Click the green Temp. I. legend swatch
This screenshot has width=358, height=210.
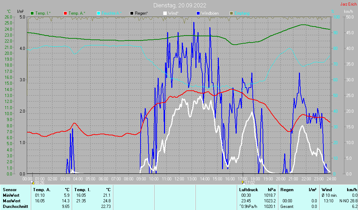[32, 14]
